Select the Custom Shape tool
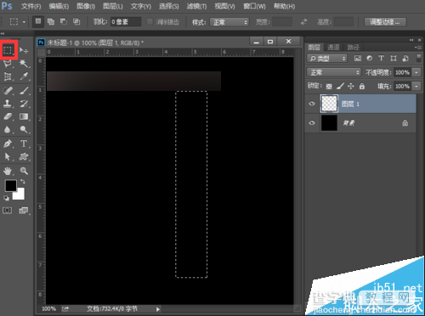The image size is (425, 316). pyautogui.click(x=24, y=156)
